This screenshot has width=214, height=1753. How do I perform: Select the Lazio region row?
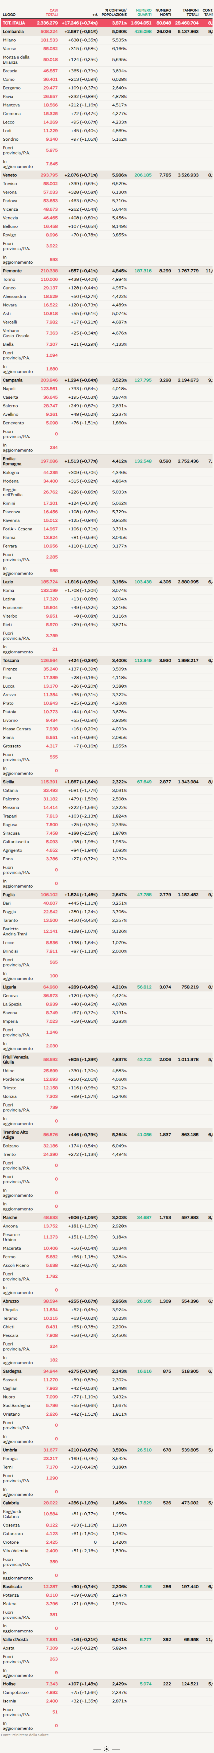click(107, 582)
